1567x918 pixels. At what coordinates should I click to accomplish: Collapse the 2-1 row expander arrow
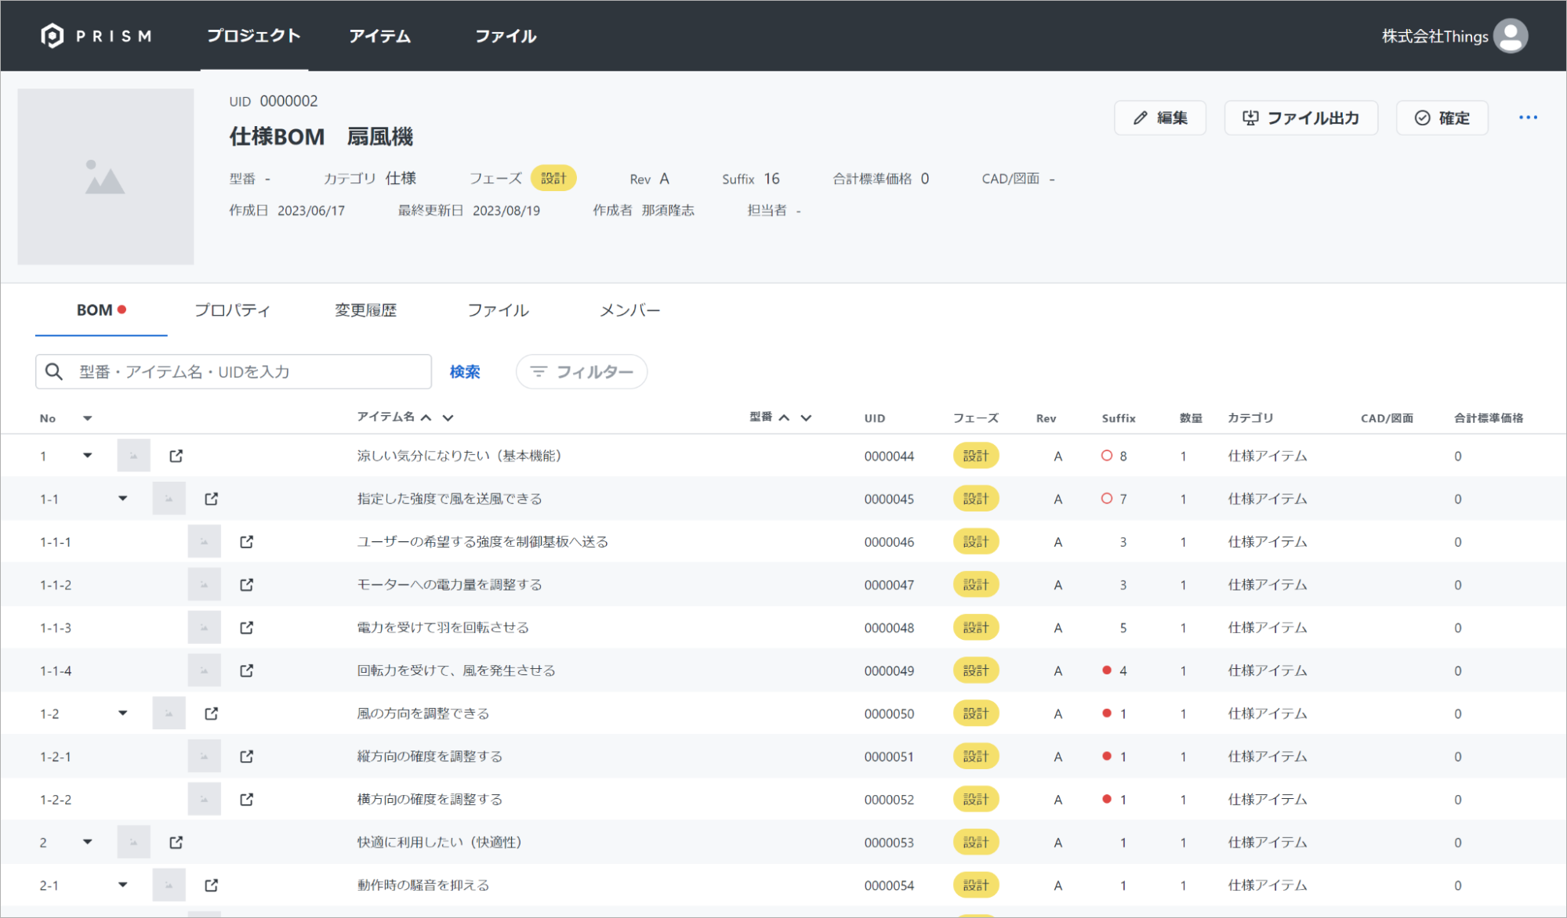tap(123, 884)
